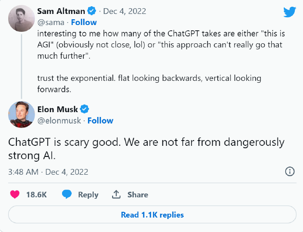Click the share upload arrow icon

116,194
